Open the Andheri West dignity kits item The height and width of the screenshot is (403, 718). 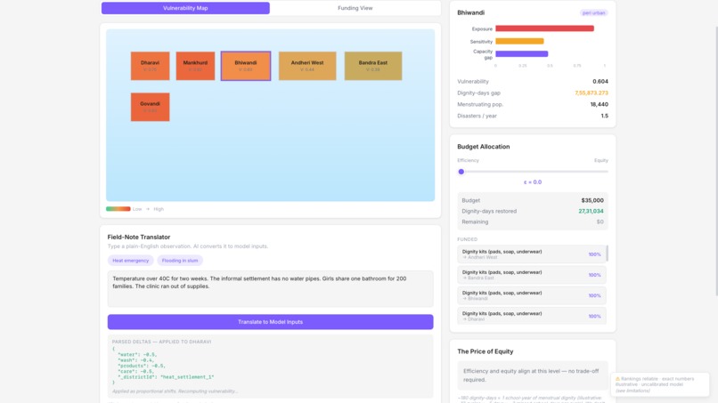pyautogui.click(x=532, y=254)
